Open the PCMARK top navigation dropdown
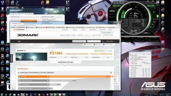 pyautogui.click(x=83, y=30)
